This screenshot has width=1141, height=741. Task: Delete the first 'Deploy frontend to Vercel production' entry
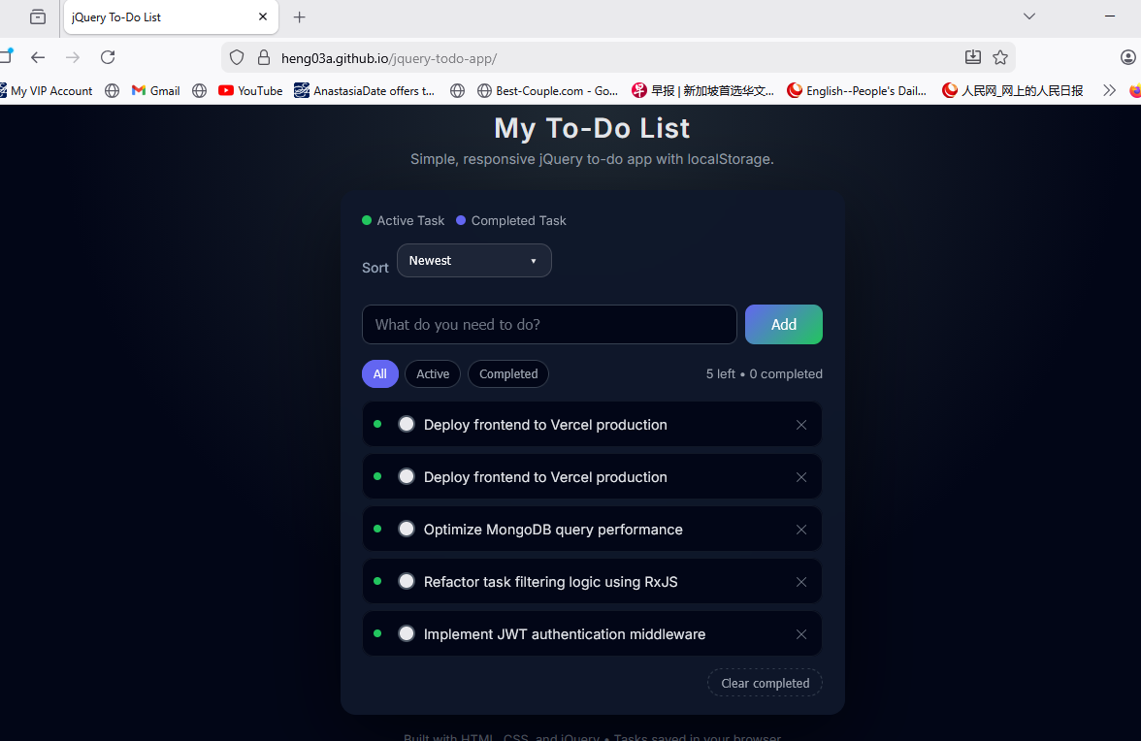[801, 424]
